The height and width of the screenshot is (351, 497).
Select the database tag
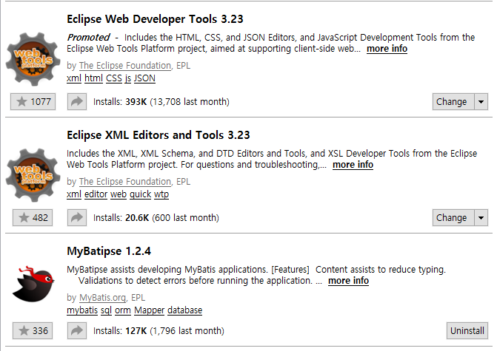point(184,310)
